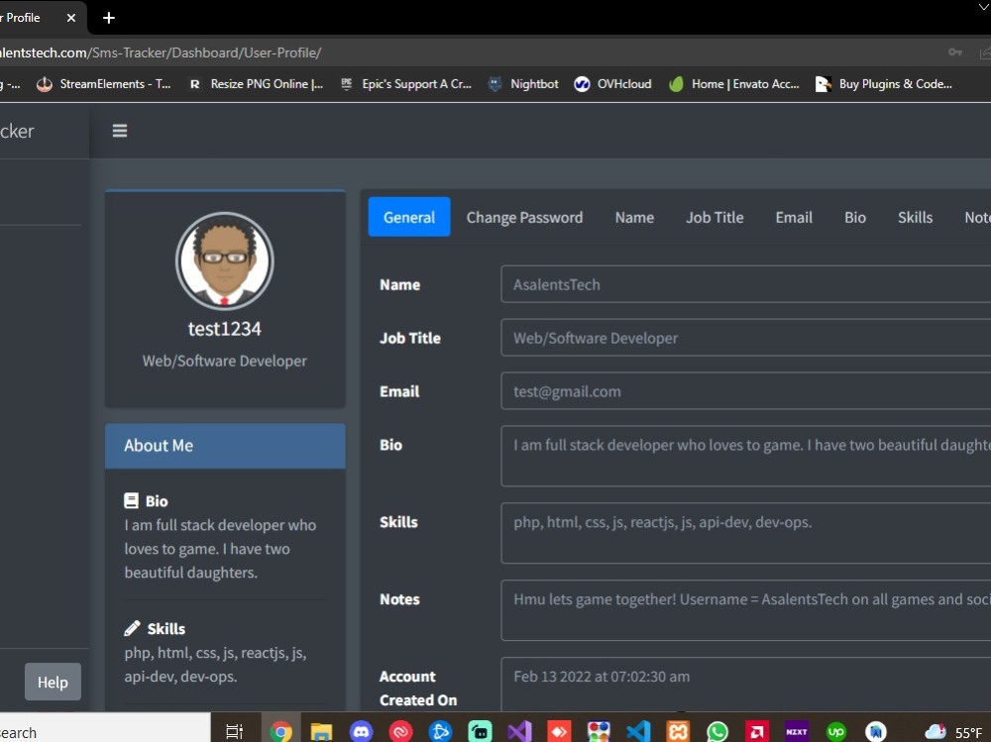The image size is (991, 742).
Task: Switch to the Job Title tab
Action: pos(715,217)
